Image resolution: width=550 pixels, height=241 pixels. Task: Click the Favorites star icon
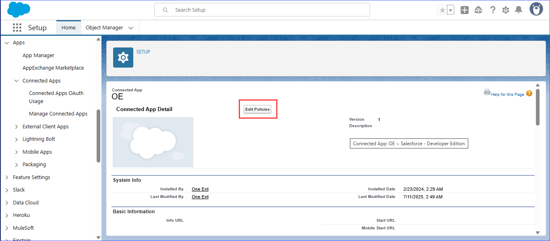[442, 10]
